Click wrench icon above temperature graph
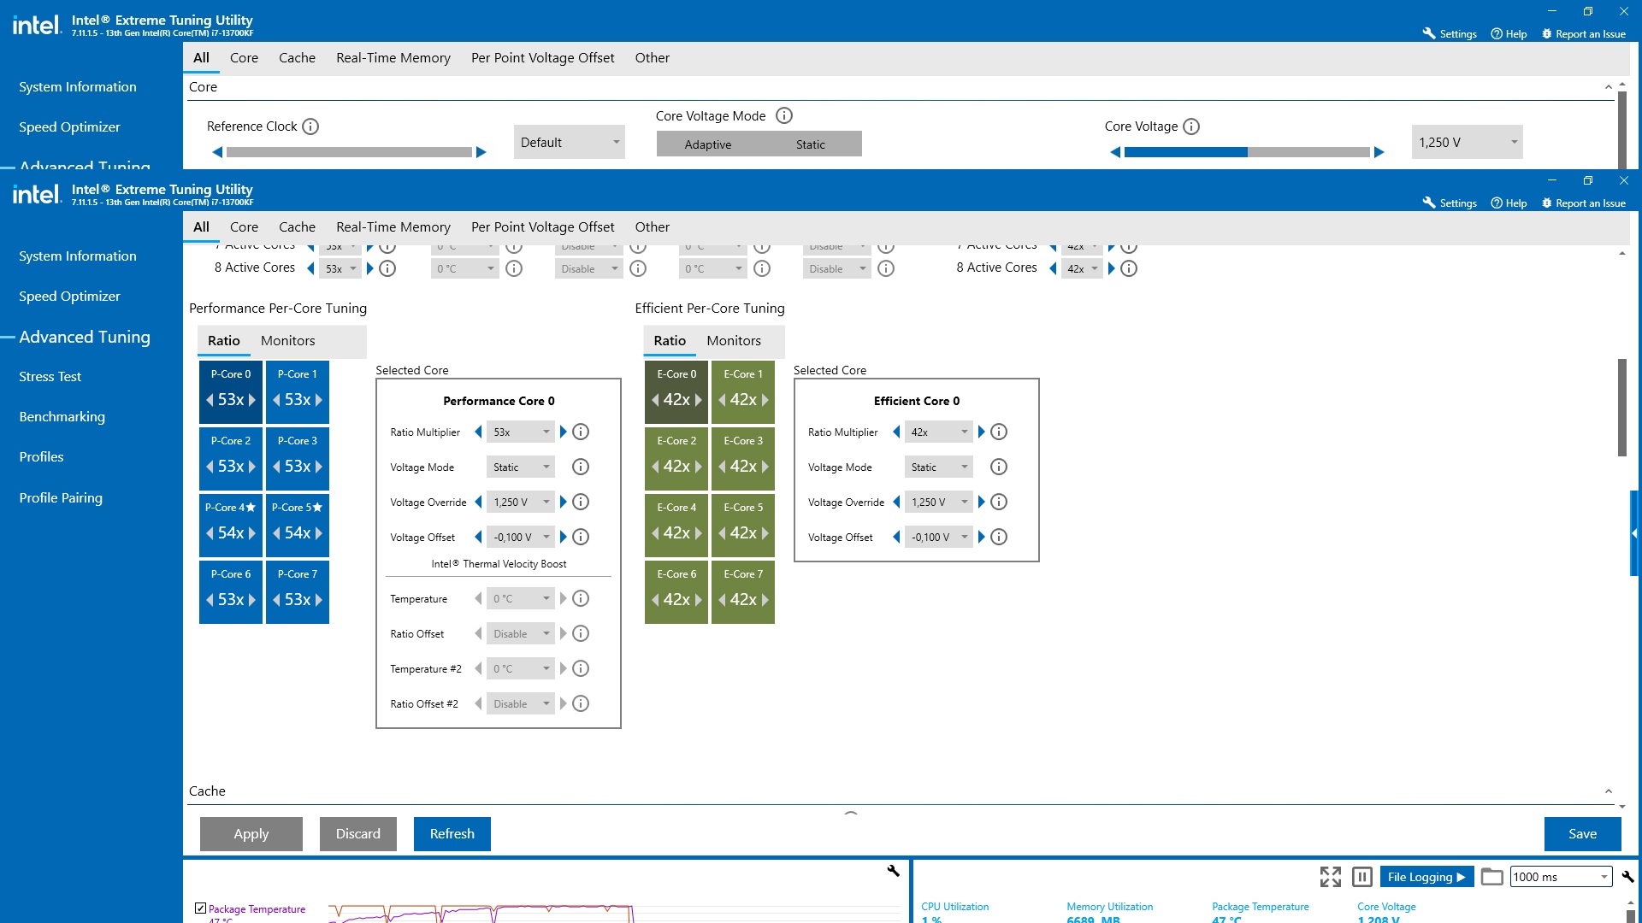1642x923 pixels. [893, 871]
